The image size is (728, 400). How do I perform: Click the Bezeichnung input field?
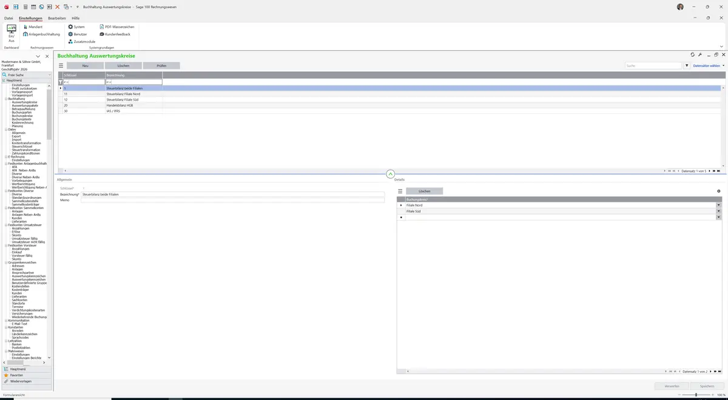(232, 194)
